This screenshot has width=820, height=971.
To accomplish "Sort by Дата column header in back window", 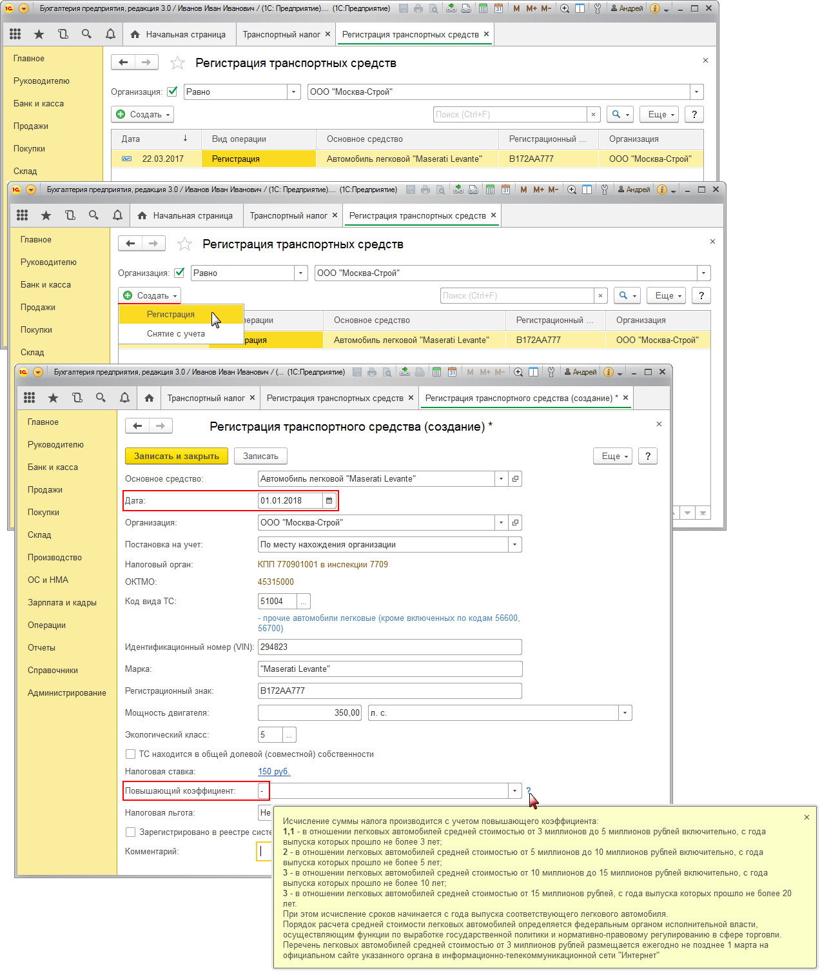I will 157,139.
